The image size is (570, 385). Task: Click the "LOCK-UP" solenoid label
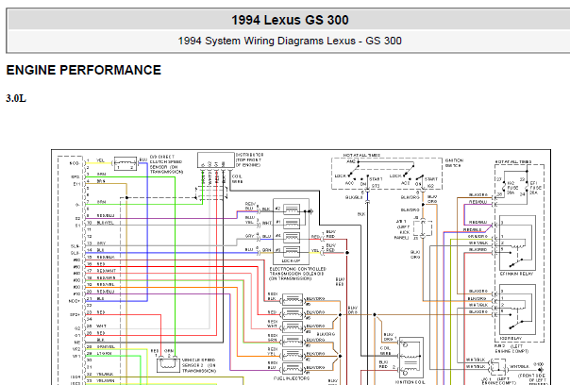click(291, 260)
